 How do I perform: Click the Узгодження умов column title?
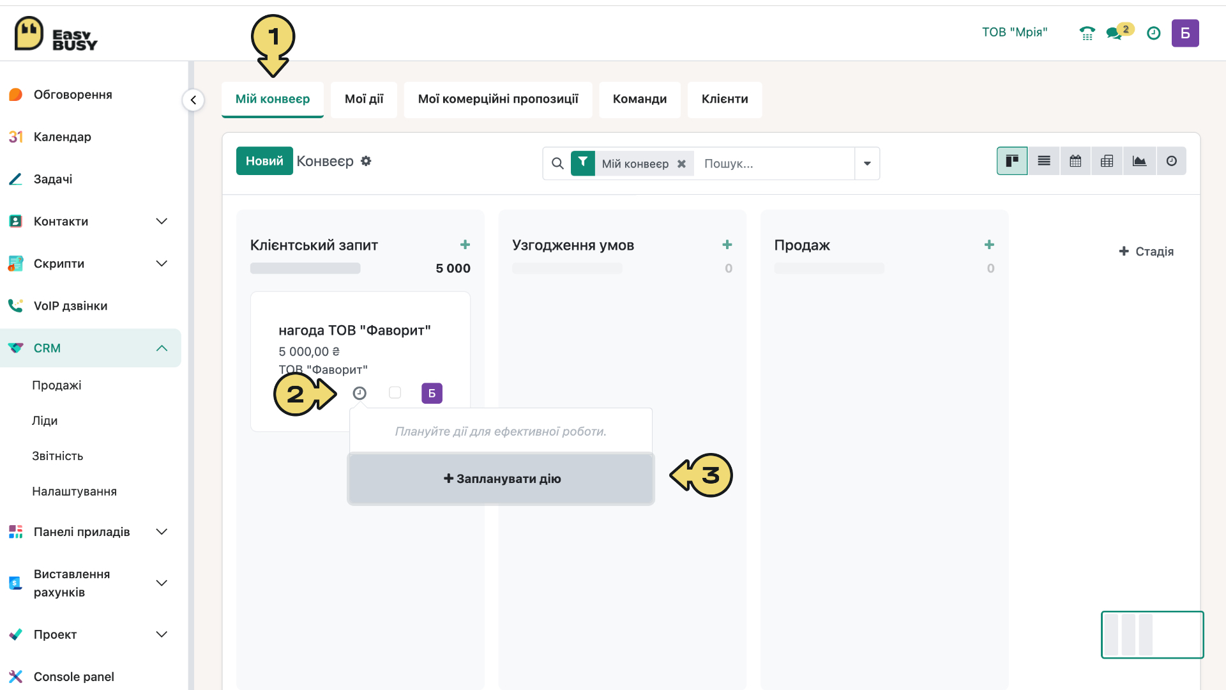573,245
